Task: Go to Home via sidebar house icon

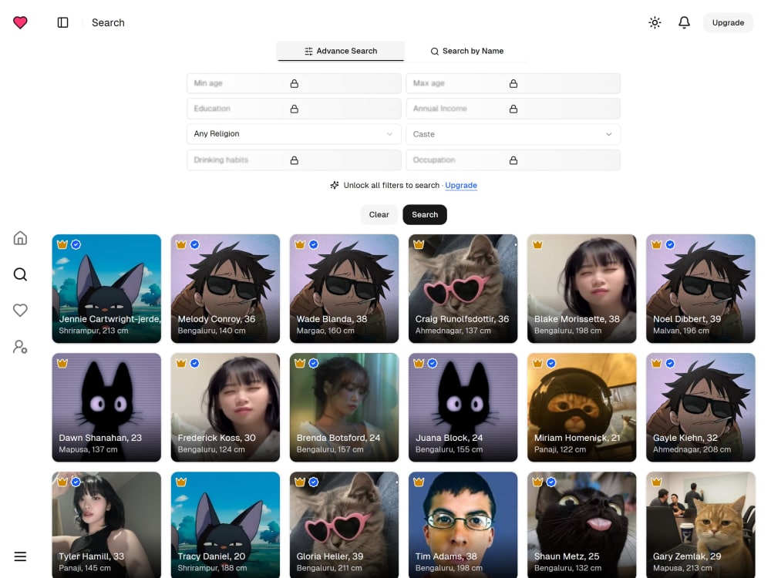Action: tap(20, 238)
